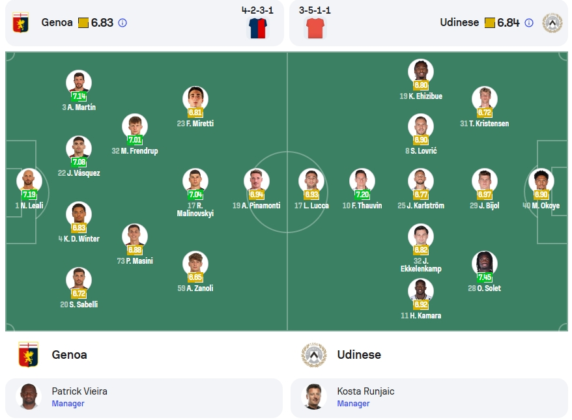This screenshot has width=572, height=420.
Task: Open the Genoa crest in top header
Action: tap(21, 23)
